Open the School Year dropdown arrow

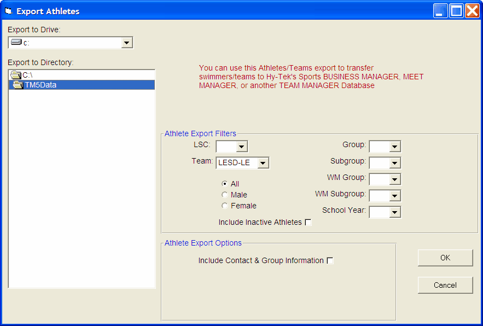click(395, 212)
